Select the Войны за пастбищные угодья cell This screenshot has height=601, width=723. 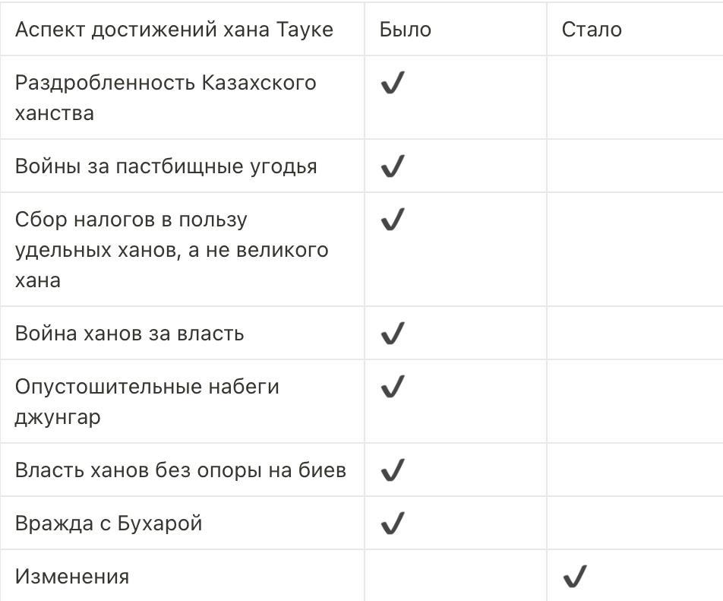tap(166, 166)
